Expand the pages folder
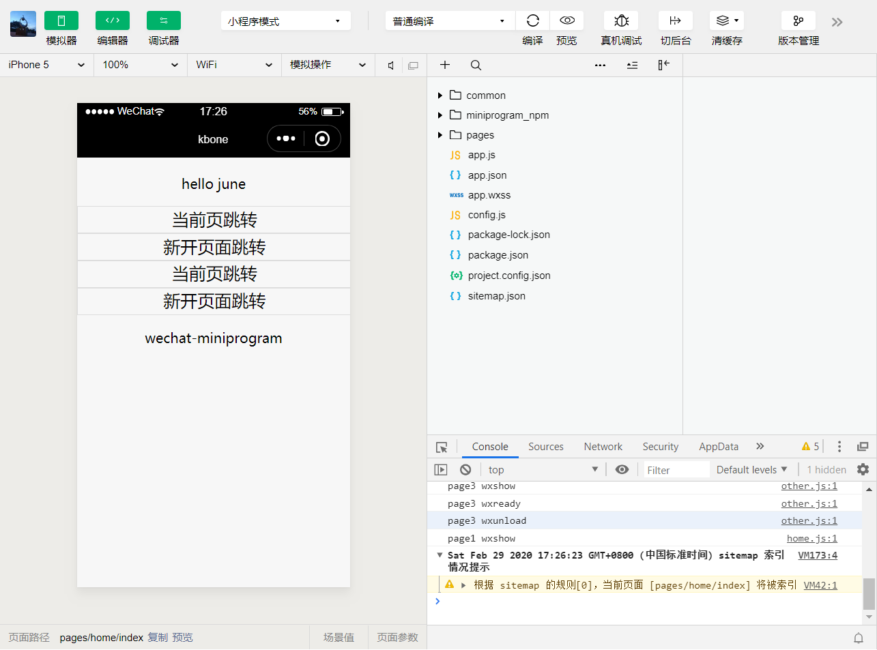Viewport: 877px width, 650px height. pyautogui.click(x=472, y=135)
